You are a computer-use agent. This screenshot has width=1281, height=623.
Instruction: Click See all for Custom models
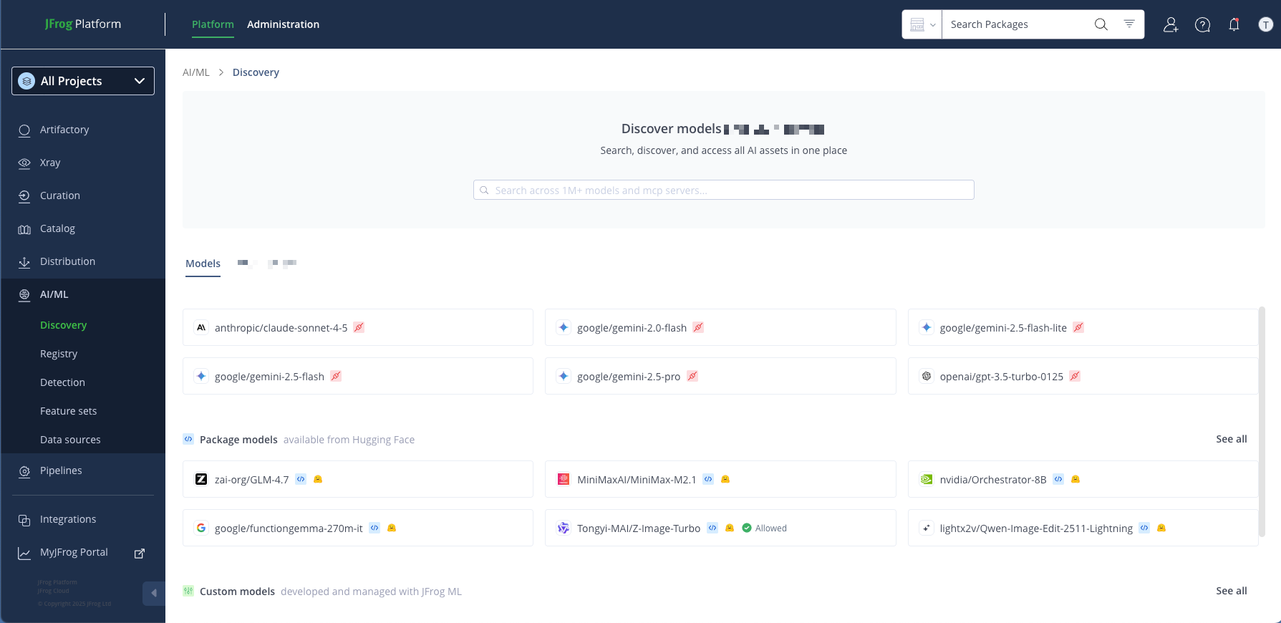click(1231, 591)
